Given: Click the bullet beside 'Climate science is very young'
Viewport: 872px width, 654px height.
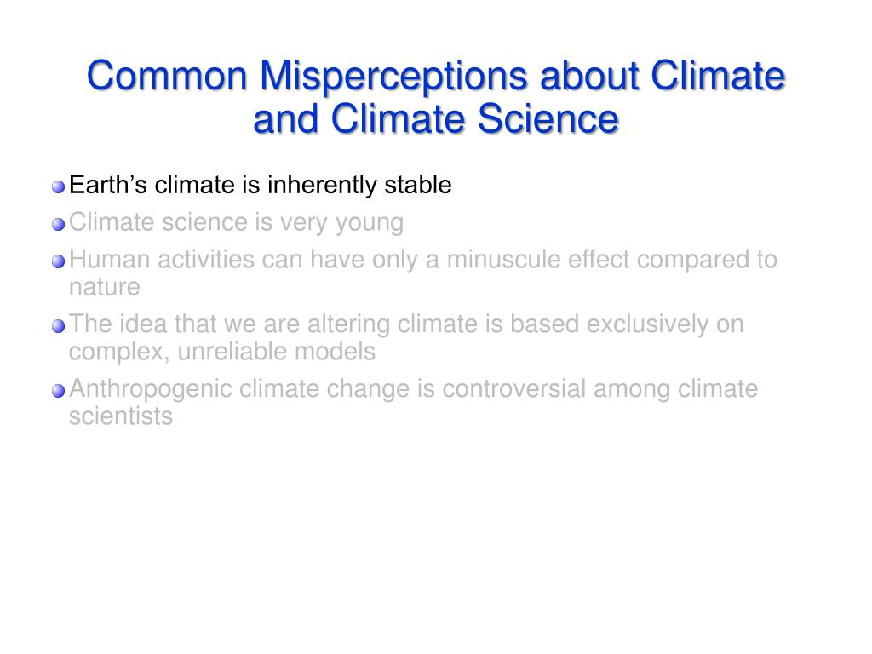Looking at the screenshot, I should [59, 224].
